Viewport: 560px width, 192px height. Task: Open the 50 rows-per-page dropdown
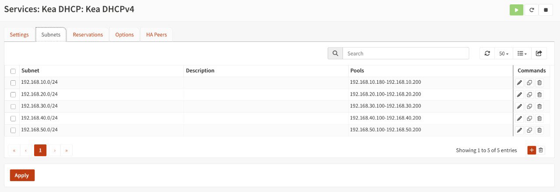point(504,53)
